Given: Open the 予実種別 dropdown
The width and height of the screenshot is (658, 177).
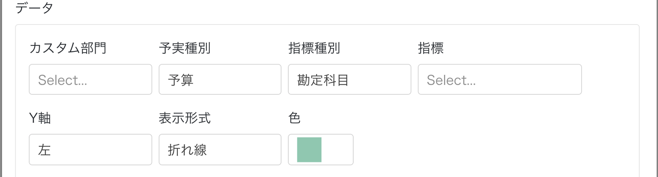Looking at the screenshot, I should click(220, 80).
